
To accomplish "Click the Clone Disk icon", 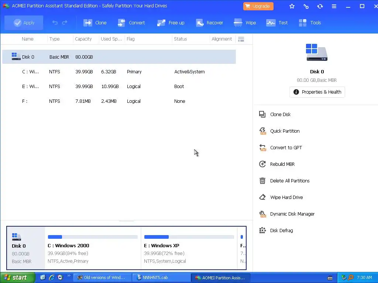I will pyautogui.click(x=262, y=114).
